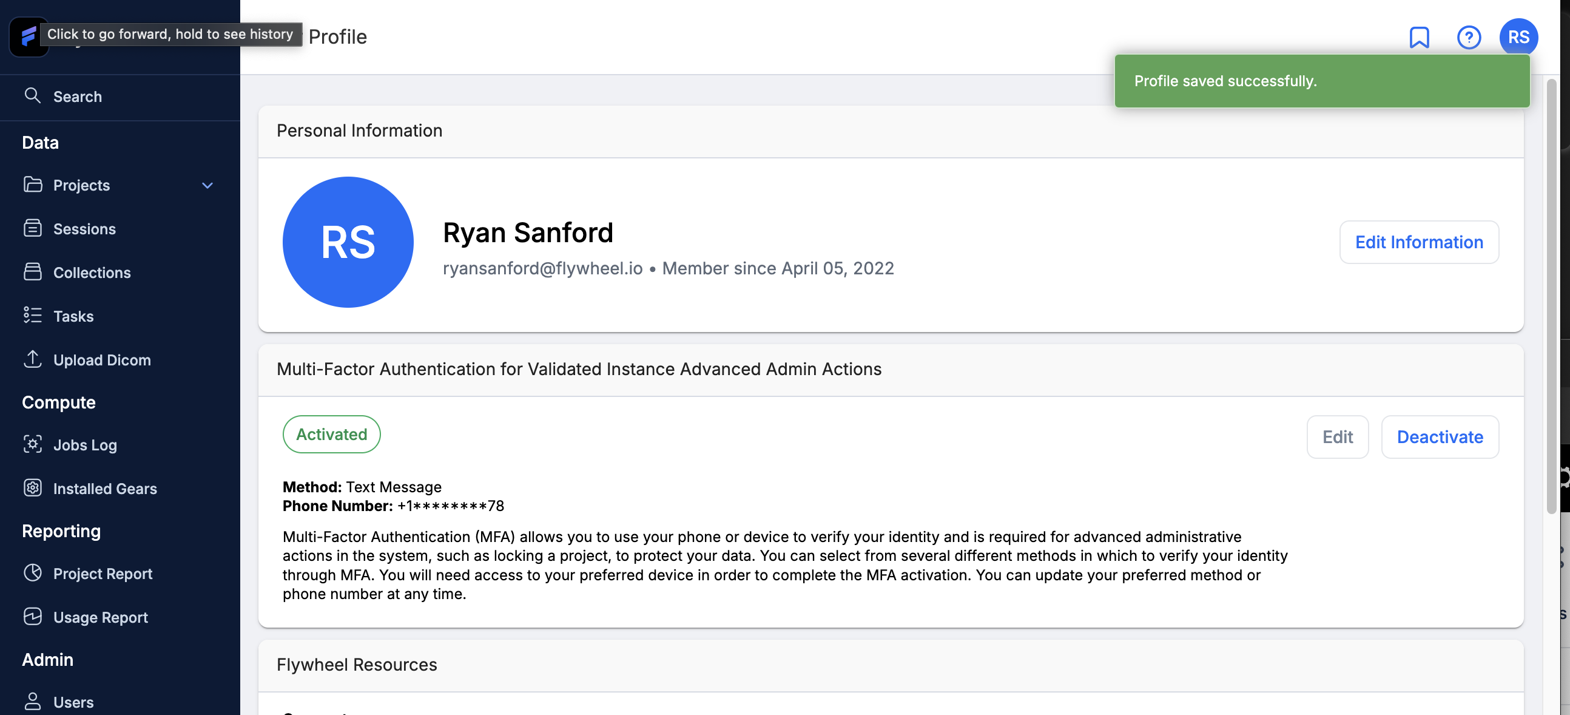Click the Project Report pie chart icon
1570x715 pixels.
[x=32, y=572]
